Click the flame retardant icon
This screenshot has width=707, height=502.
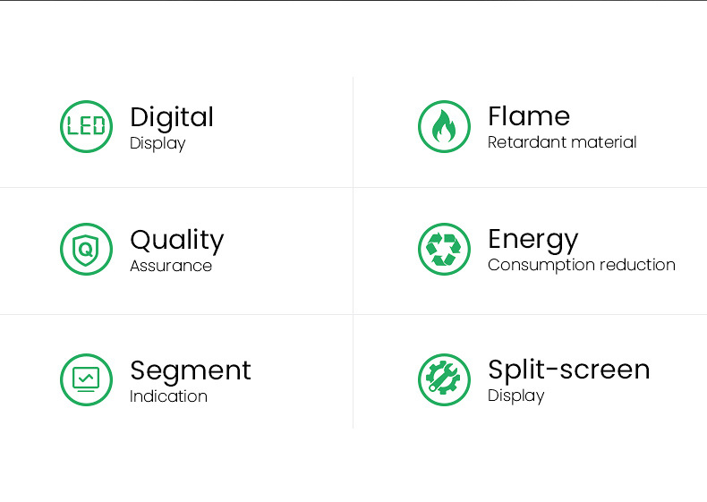pos(444,127)
